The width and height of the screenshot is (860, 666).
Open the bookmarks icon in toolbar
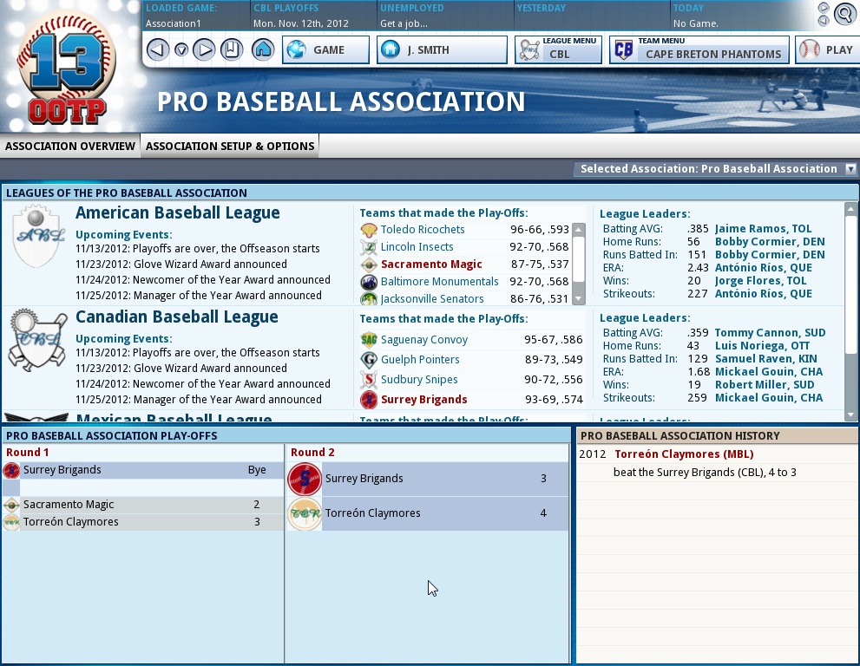[231, 49]
